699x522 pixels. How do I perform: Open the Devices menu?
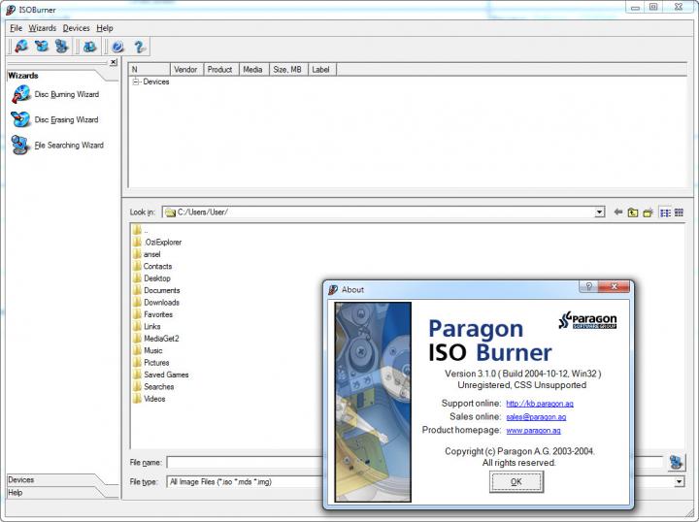coord(76,28)
